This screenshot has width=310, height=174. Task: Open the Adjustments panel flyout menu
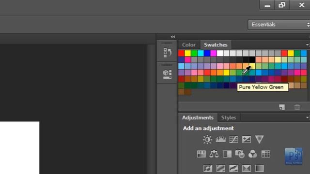pos(308,117)
